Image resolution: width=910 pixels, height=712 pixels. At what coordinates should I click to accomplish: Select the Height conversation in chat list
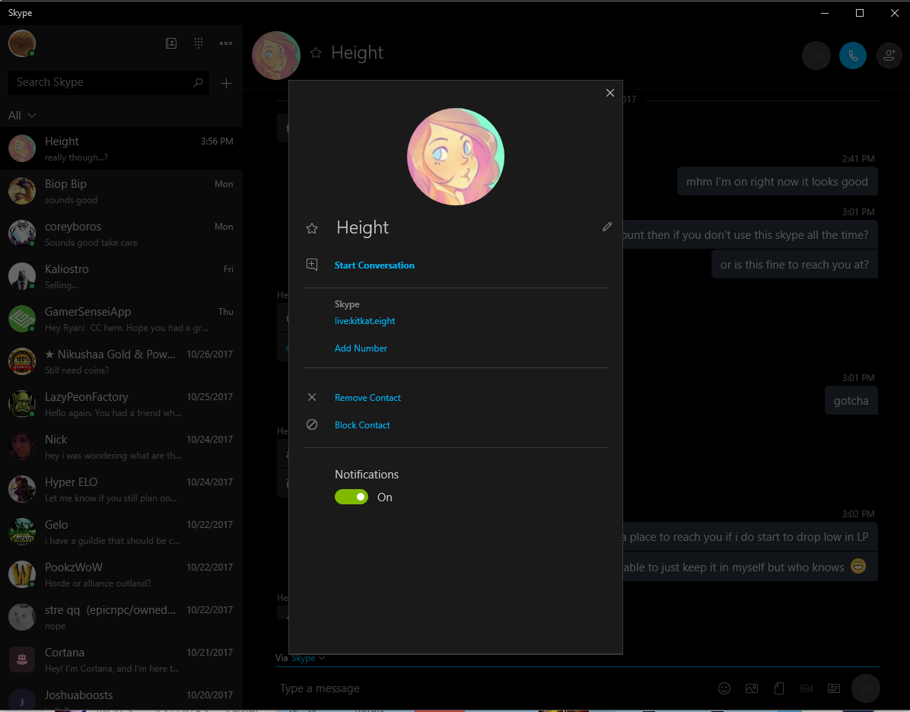click(121, 148)
